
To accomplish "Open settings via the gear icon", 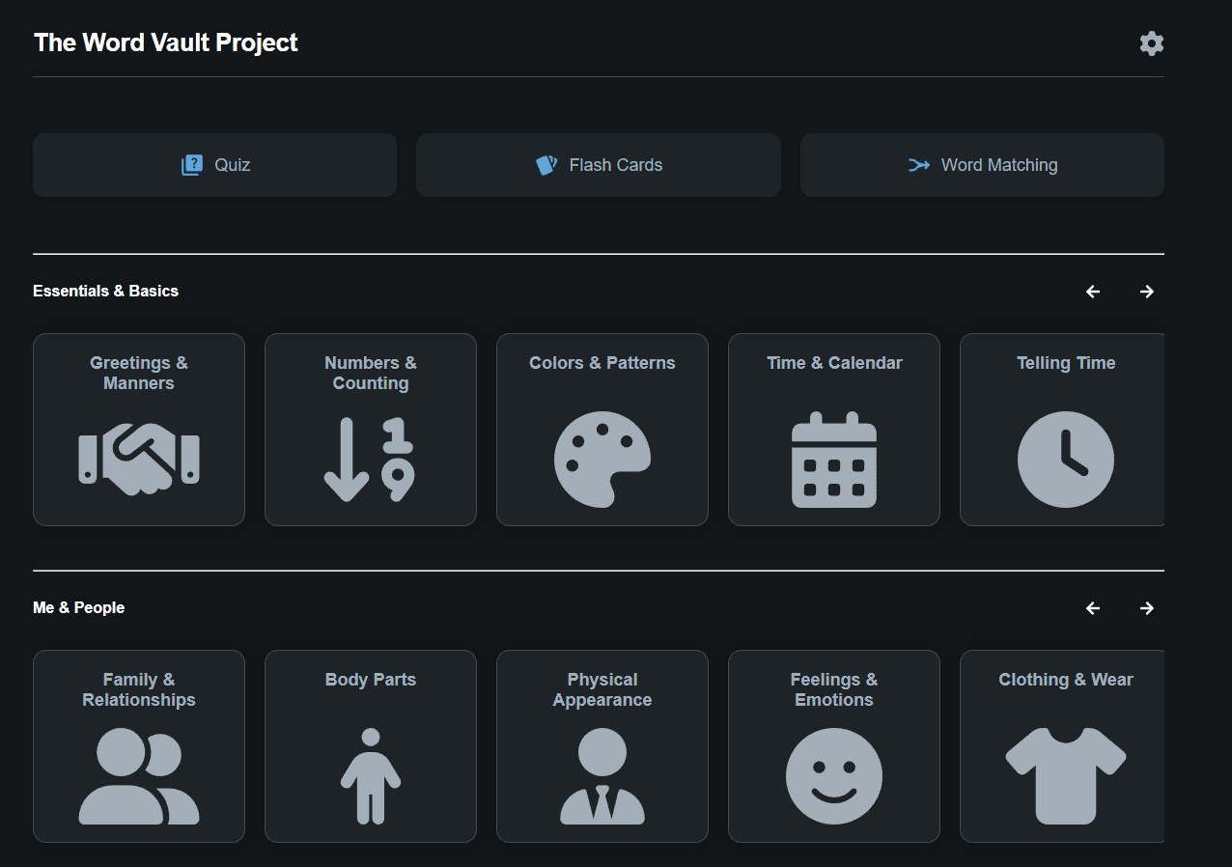I will (x=1151, y=42).
